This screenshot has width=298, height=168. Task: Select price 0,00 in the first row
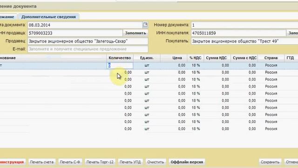(x=182, y=65)
